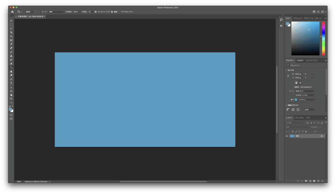Select portrait canvas orientation button
This screenshot has width=336, height=194.
[296, 83]
